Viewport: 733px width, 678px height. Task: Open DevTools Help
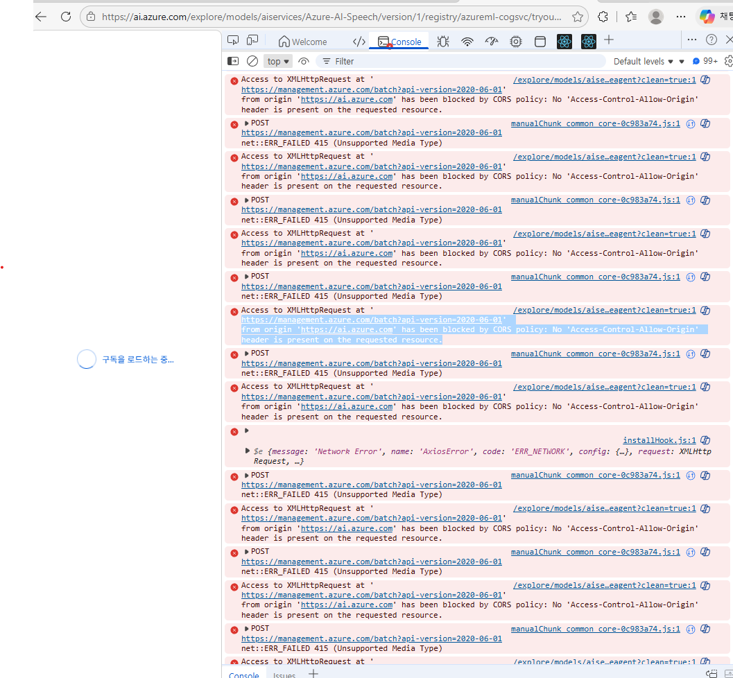coord(712,40)
